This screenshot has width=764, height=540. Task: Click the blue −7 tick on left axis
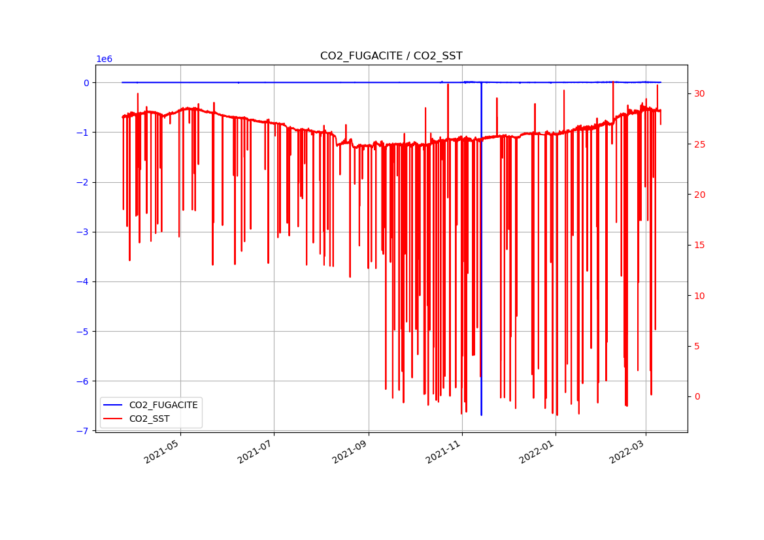coord(85,431)
